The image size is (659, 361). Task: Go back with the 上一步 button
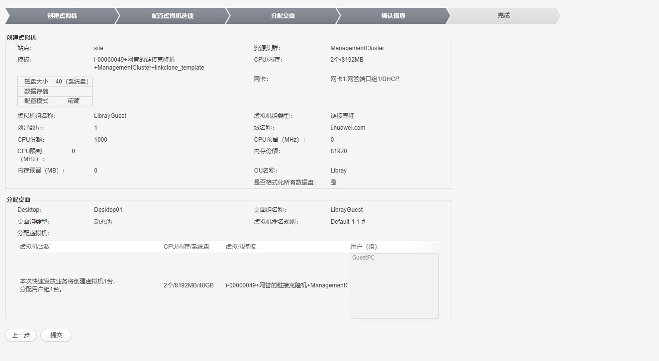point(21,335)
